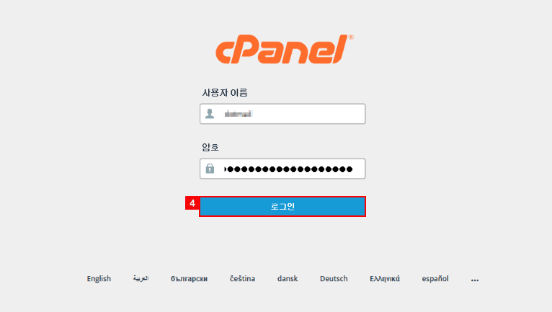Choose Deutsch as the language

coord(334,279)
